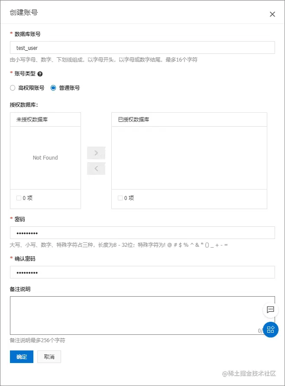Click the 账号类型 help question mark icon
This screenshot has height=386, width=285.
[x=40, y=74]
